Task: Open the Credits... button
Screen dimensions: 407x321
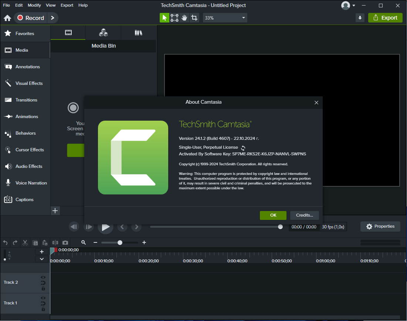Action: [304, 215]
